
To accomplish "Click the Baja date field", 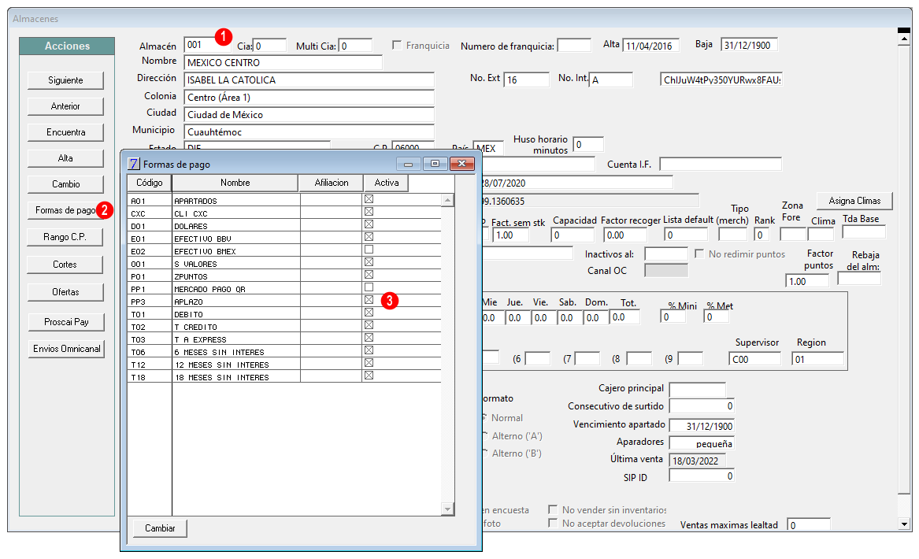I will (x=750, y=45).
